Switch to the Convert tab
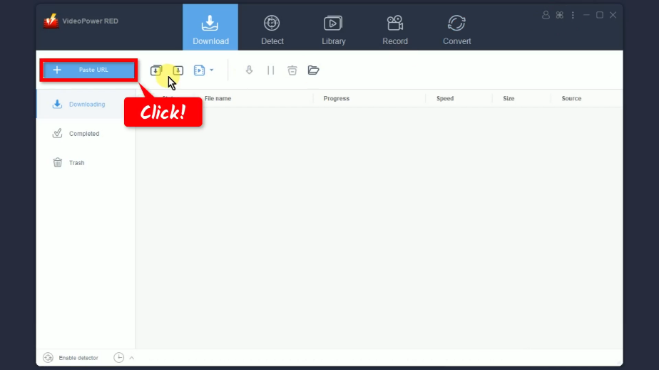This screenshot has width=659, height=370. (457, 29)
